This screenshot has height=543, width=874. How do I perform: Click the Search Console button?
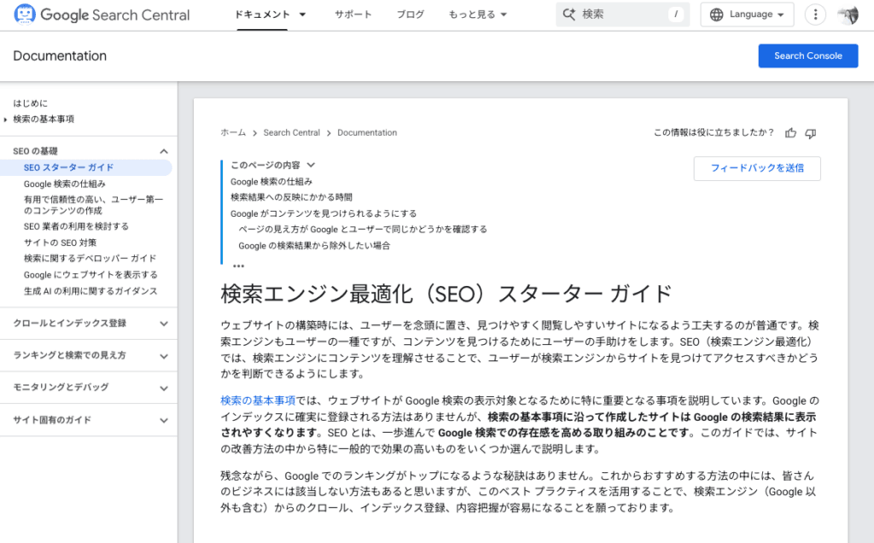[807, 55]
